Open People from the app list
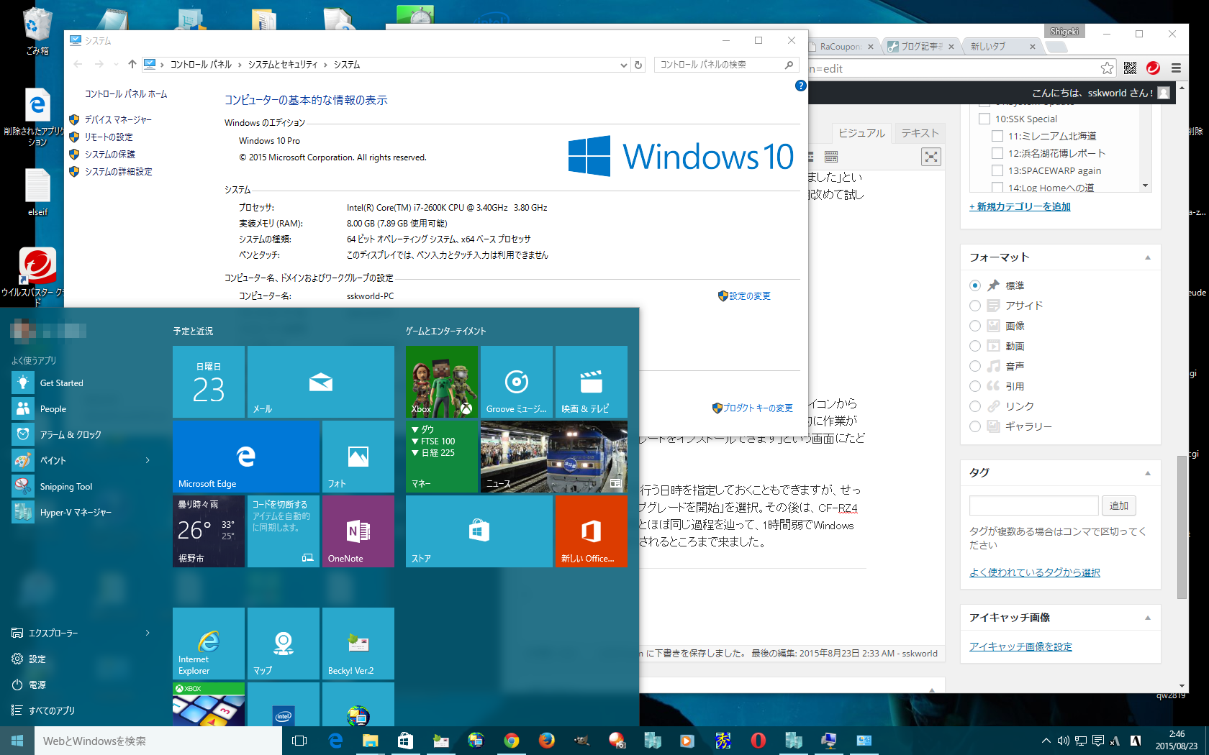The image size is (1209, 755). click(82, 409)
